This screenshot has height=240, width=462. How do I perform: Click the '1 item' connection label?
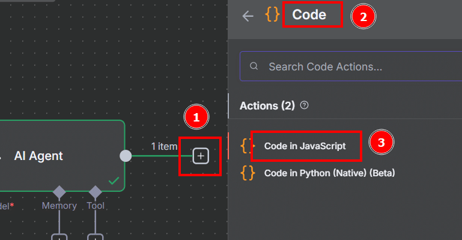tap(165, 146)
